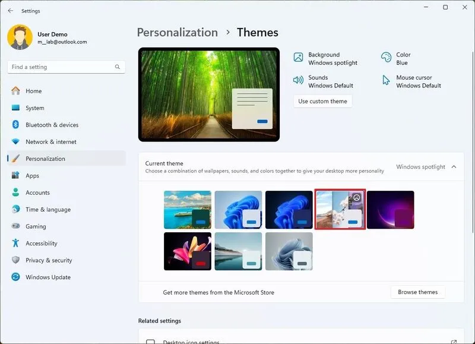This screenshot has width=475, height=344.
Task: Open Background Windows spotlight setting
Action: coord(332,58)
